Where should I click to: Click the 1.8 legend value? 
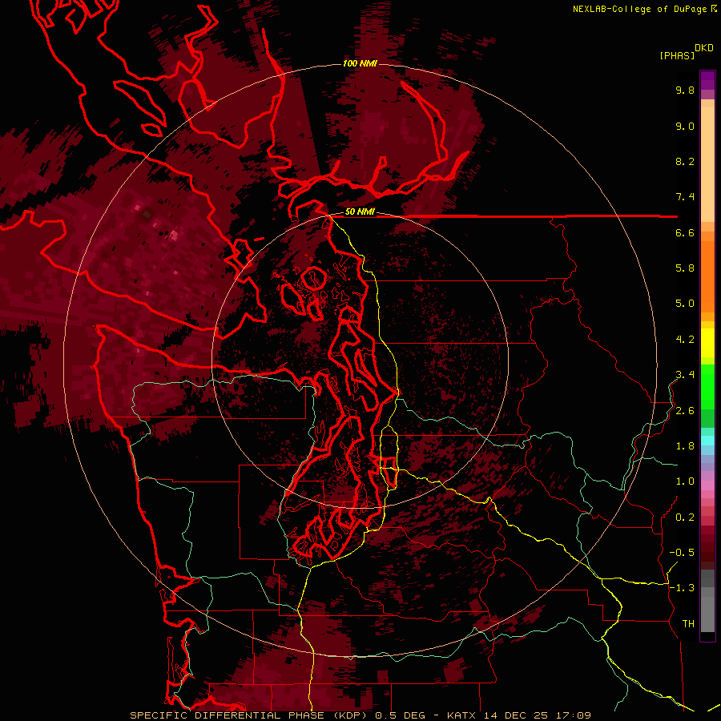pyautogui.click(x=685, y=446)
